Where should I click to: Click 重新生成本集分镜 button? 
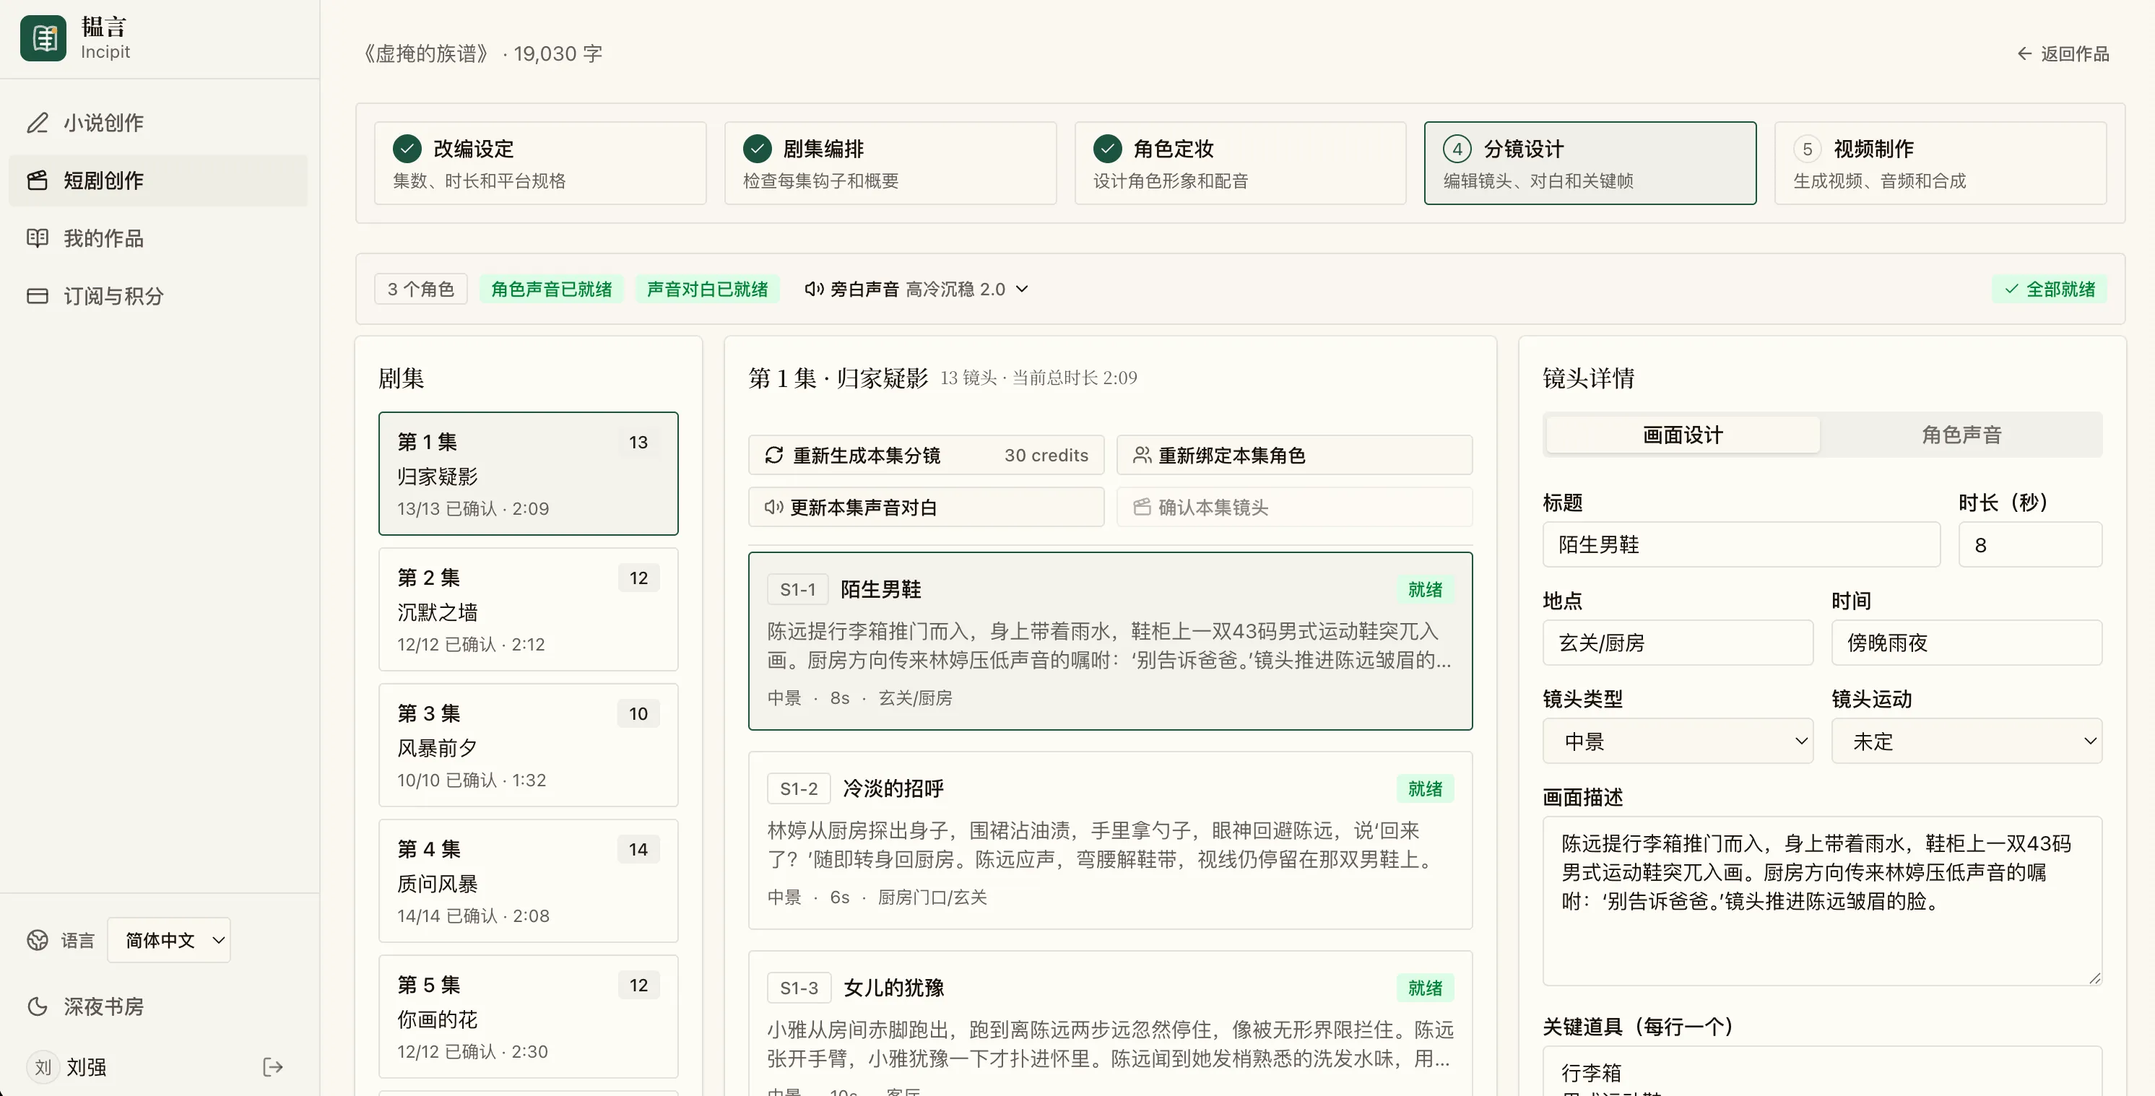tap(926, 455)
